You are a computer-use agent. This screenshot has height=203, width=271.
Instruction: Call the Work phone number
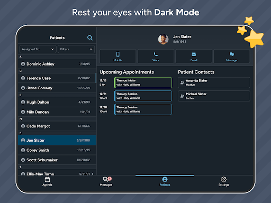click(x=156, y=57)
